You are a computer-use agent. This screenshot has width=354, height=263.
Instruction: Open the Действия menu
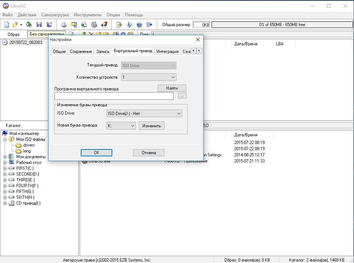[x=27, y=15]
